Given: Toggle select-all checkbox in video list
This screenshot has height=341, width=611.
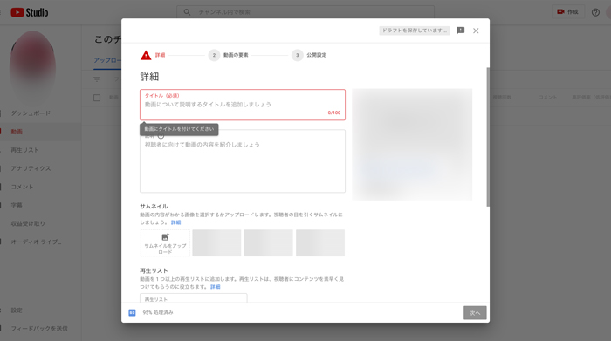Looking at the screenshot, I should (x=97, y=98).
